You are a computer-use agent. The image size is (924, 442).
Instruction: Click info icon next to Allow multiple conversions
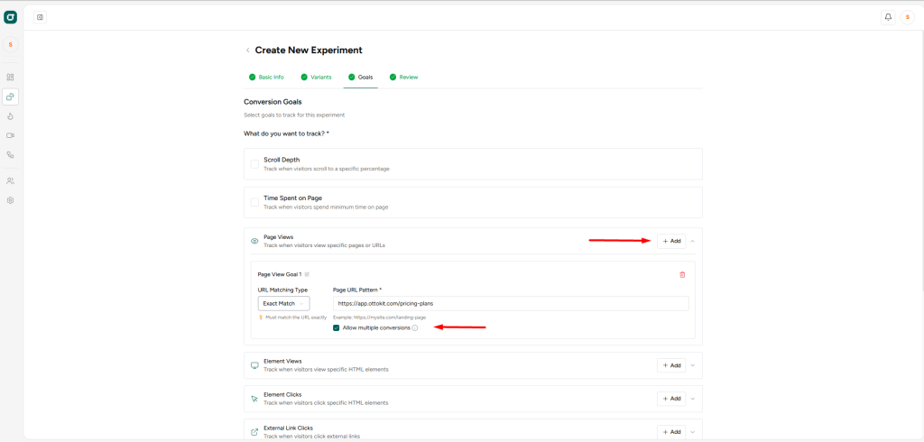pyautogui.click(x=415, y=327)
